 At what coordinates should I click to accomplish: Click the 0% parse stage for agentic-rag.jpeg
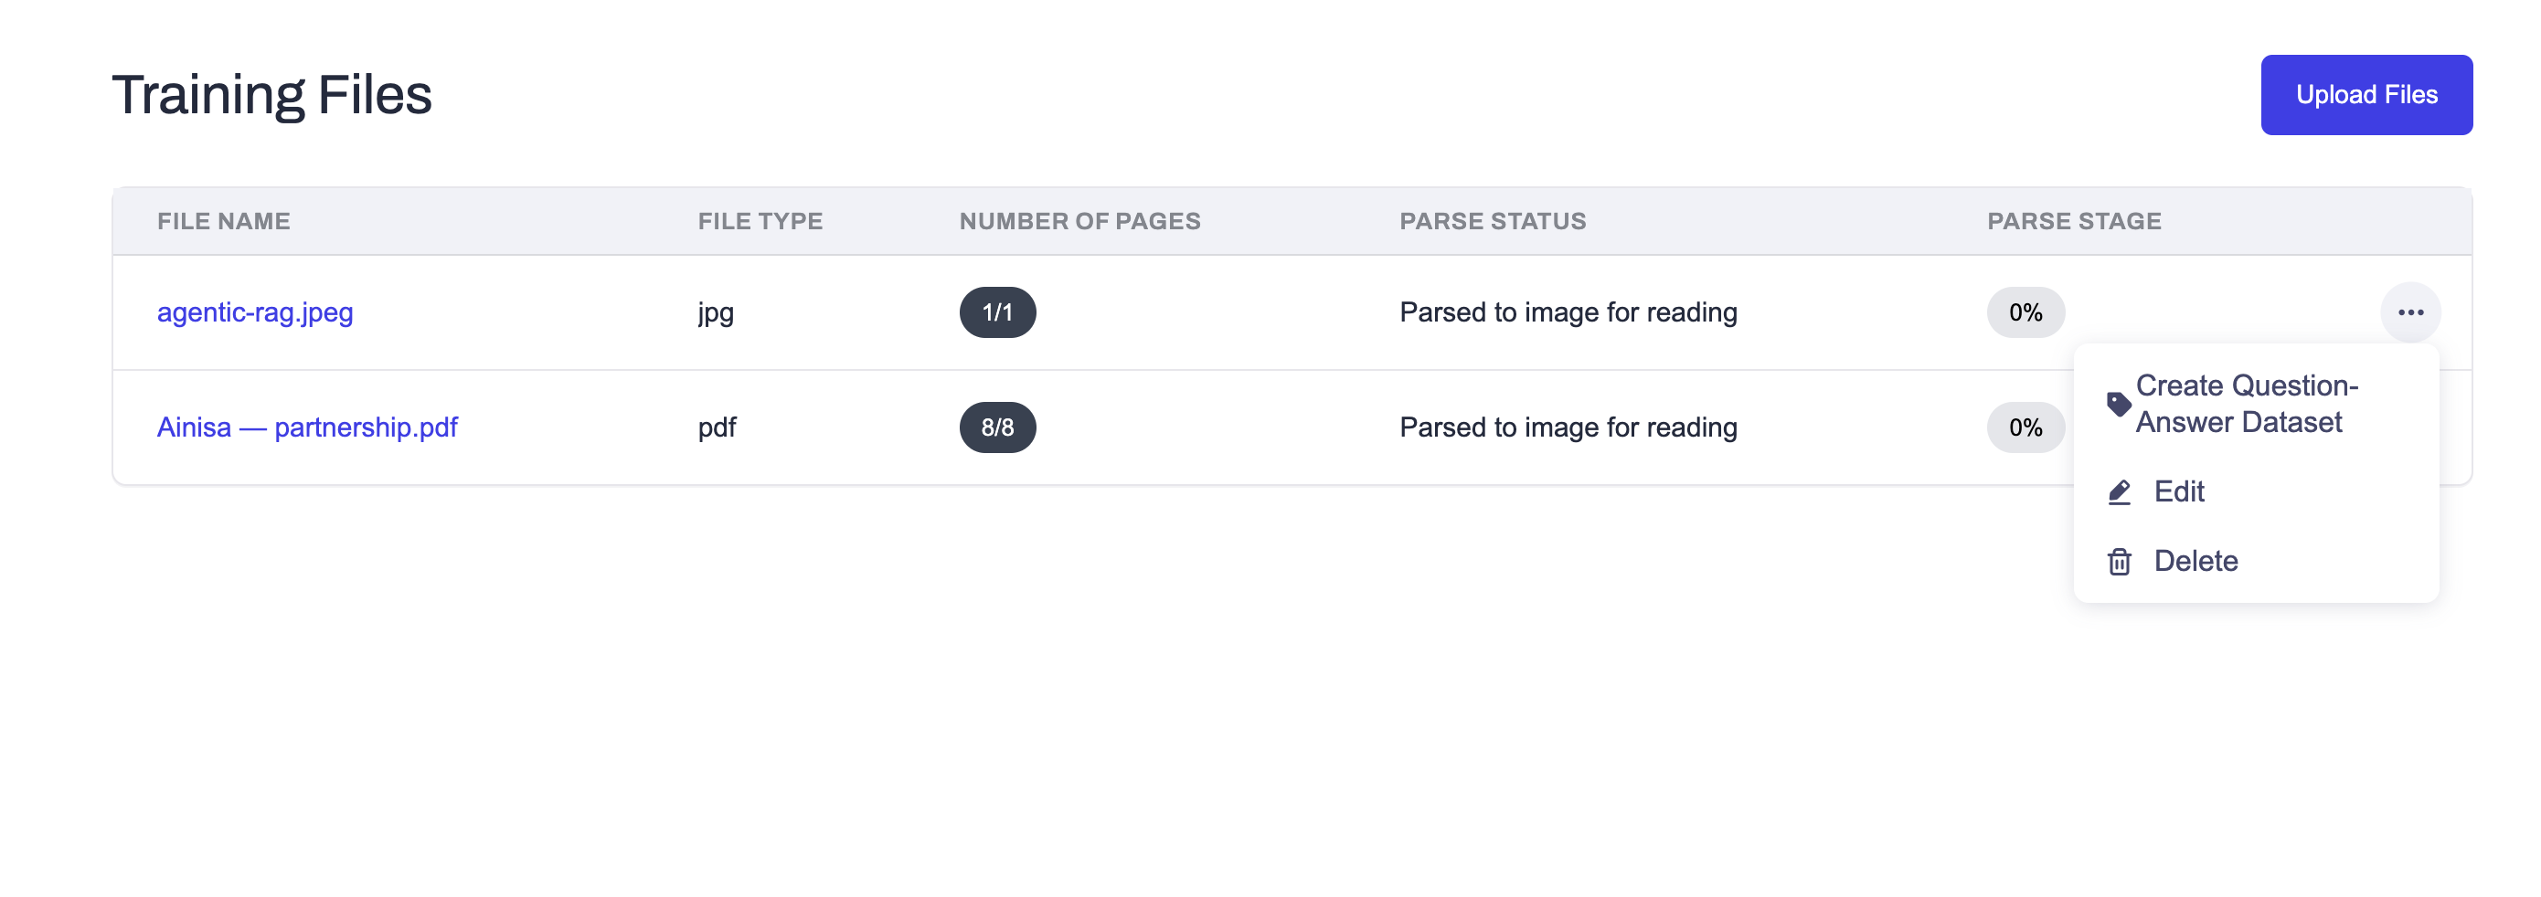pyautogui.click(x=2025, y=312)
